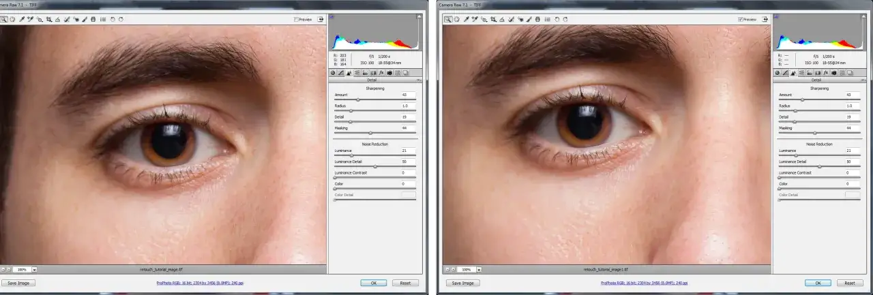Toggle shadow clipping warning in right histogram

pyautogui.click(x=776, y=15)
